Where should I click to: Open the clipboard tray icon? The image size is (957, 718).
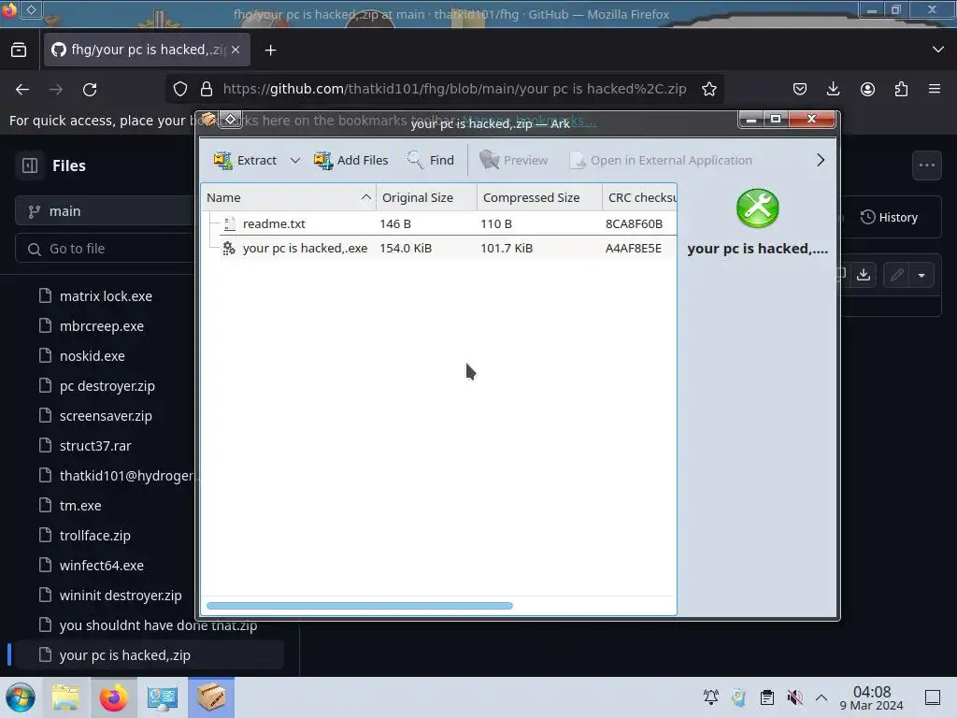(767, 697)
